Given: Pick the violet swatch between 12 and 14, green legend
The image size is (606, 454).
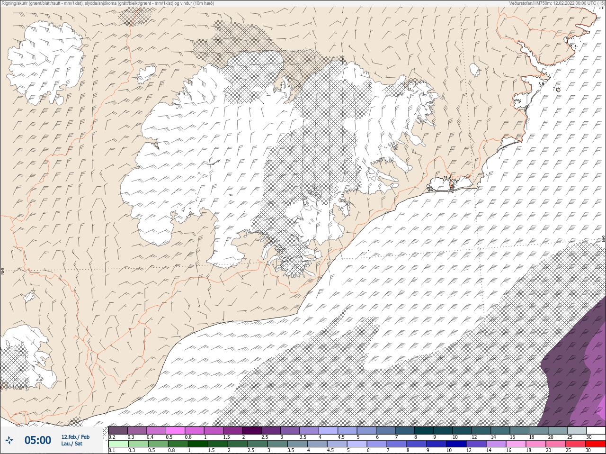Looking at the screenshot, I should (x=476, y=445).
